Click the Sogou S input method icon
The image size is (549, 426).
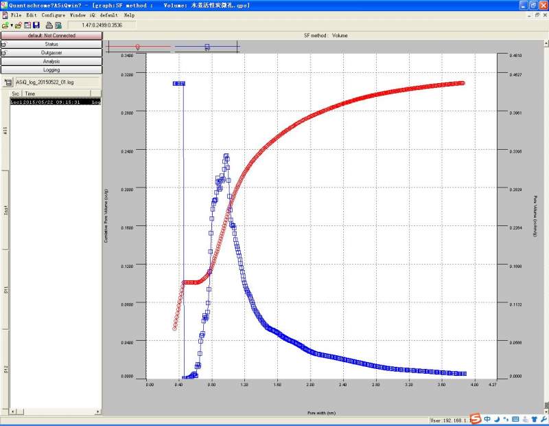point(475,419)
